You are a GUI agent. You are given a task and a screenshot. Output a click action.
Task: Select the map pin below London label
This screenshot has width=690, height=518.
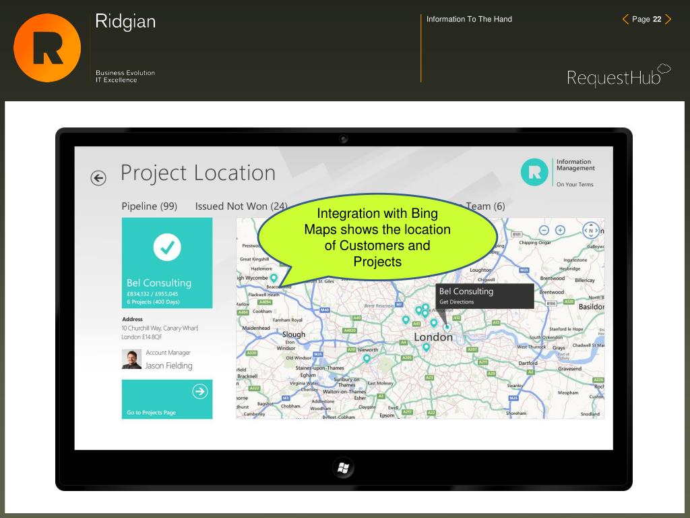426,347
